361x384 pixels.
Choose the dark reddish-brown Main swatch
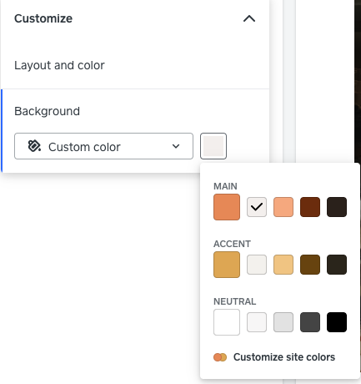pos(310,207)
